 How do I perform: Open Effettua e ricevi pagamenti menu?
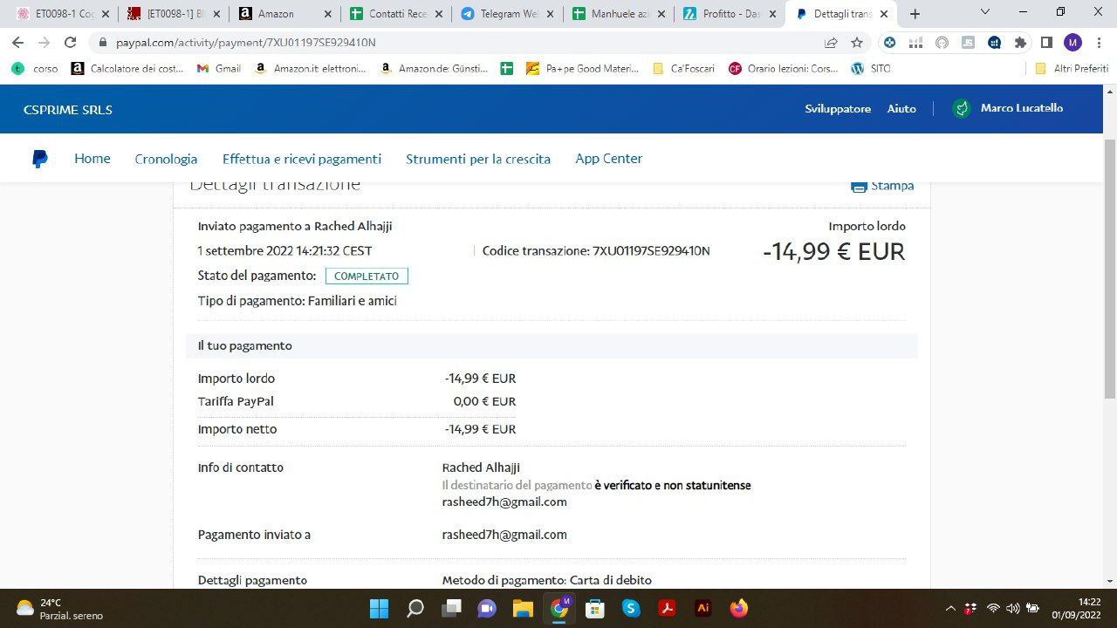(x=301, y=159)
